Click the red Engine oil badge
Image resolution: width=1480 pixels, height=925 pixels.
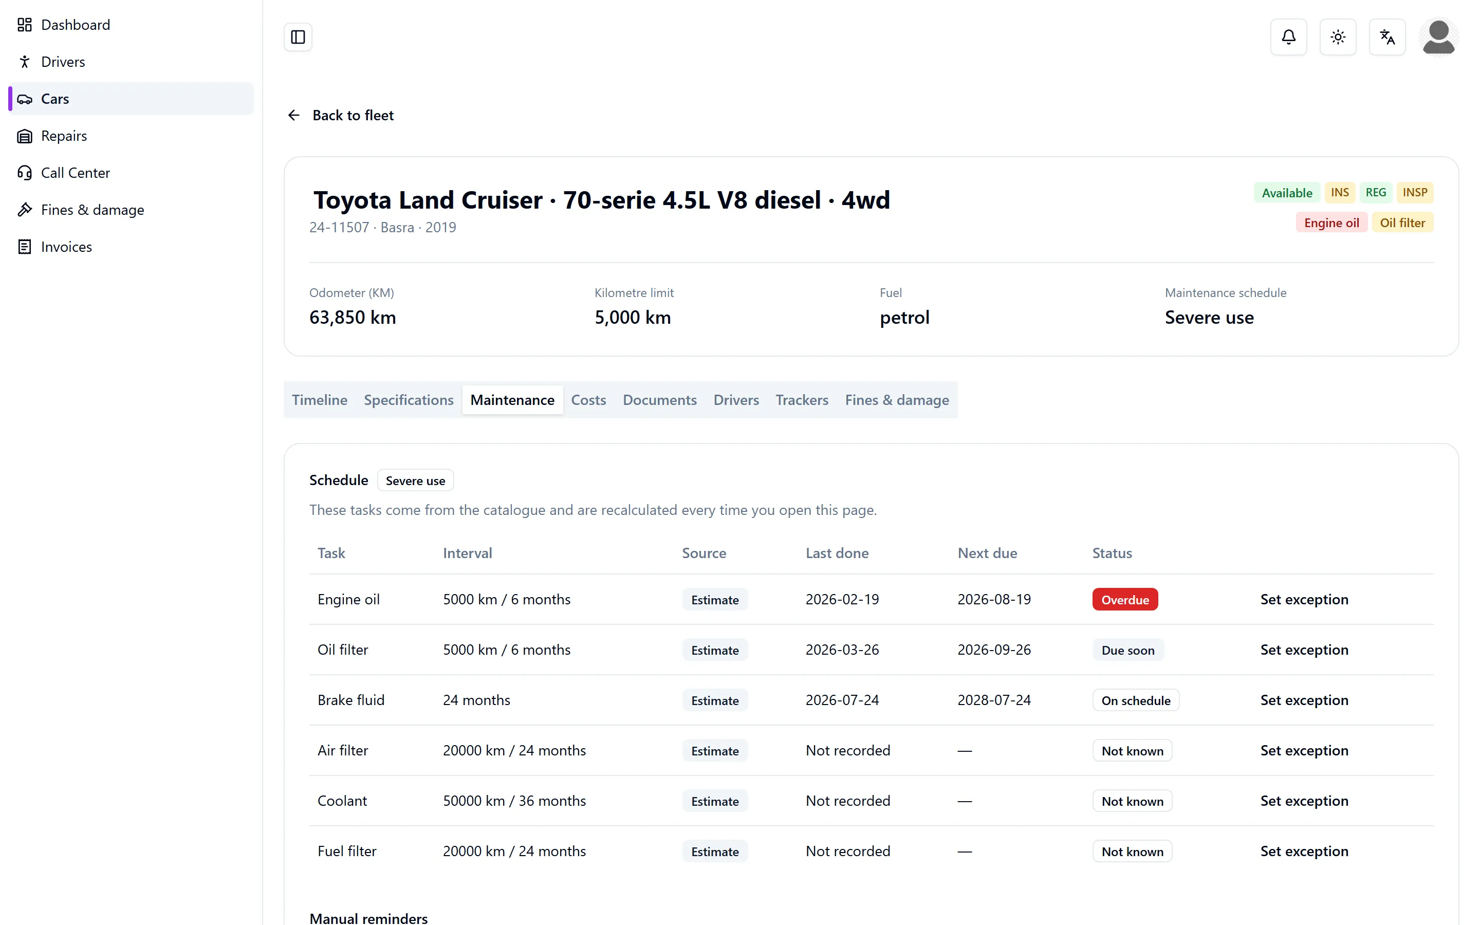tap(1331, 223)
